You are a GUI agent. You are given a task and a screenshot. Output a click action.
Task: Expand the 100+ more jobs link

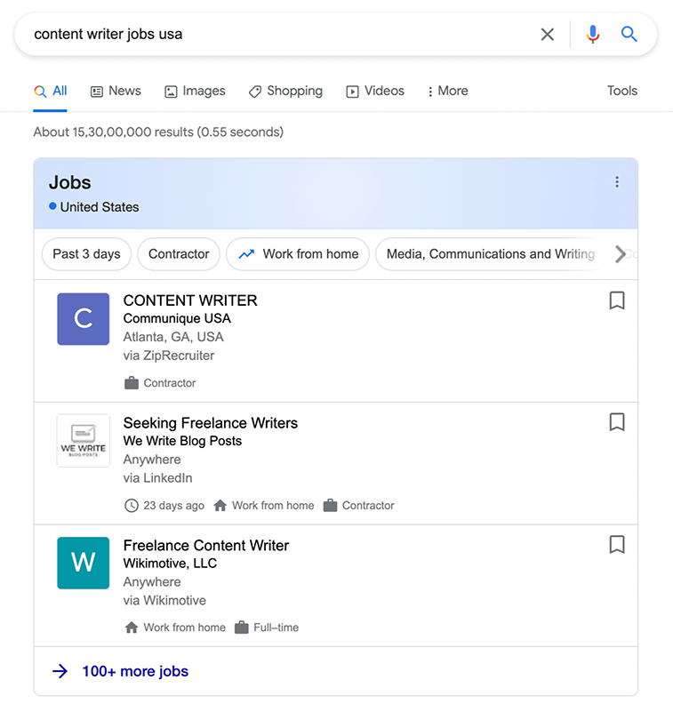135,671
